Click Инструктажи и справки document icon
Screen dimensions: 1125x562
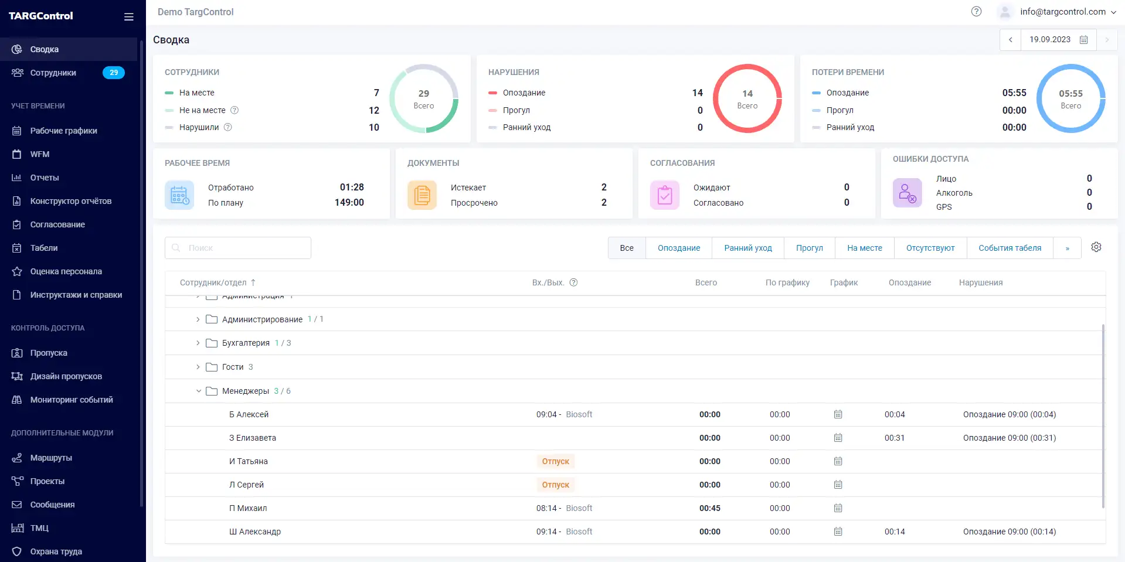tap(17, 295)
